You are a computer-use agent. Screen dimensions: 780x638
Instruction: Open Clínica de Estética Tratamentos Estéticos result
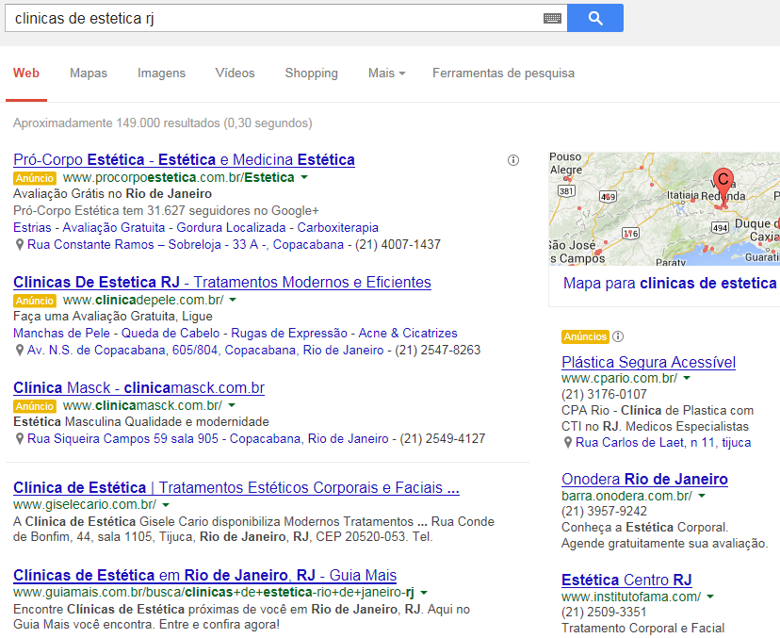[236, 487]
